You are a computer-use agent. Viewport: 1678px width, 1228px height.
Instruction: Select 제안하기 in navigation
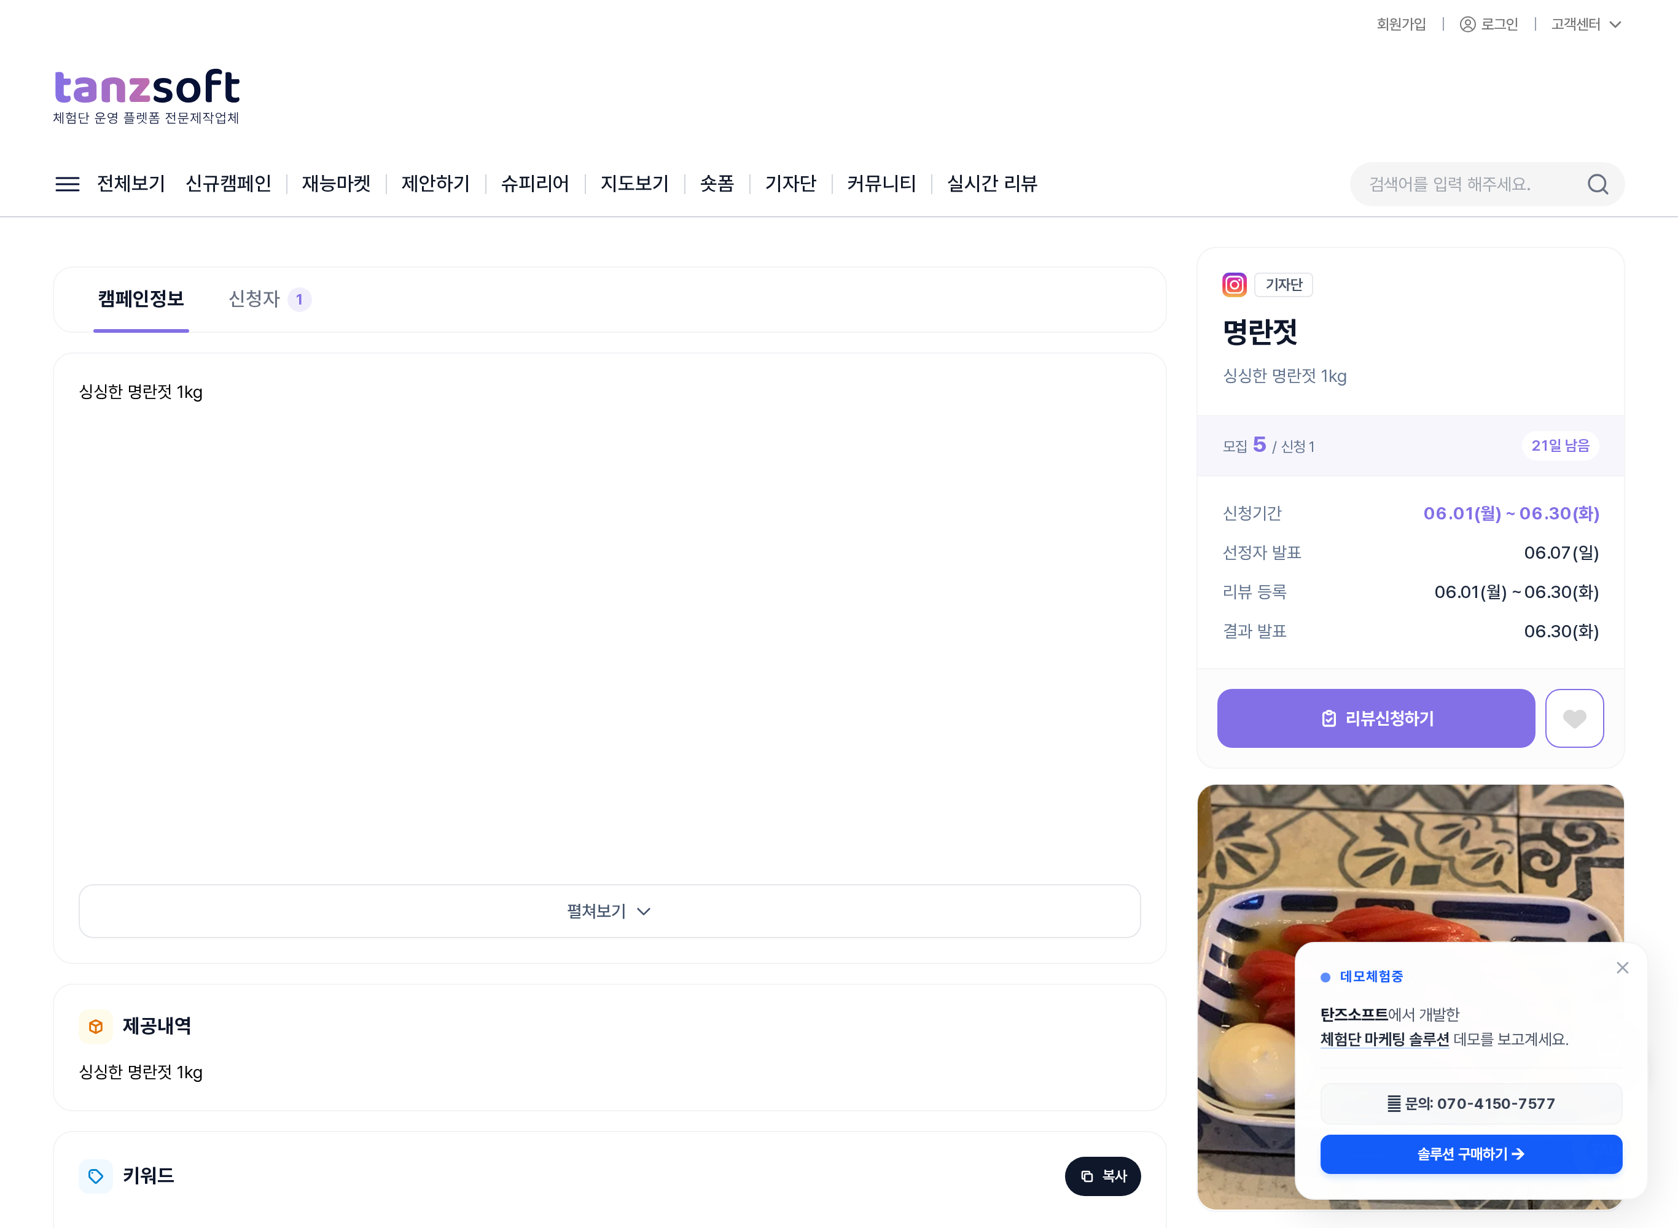tap(435, 184)
